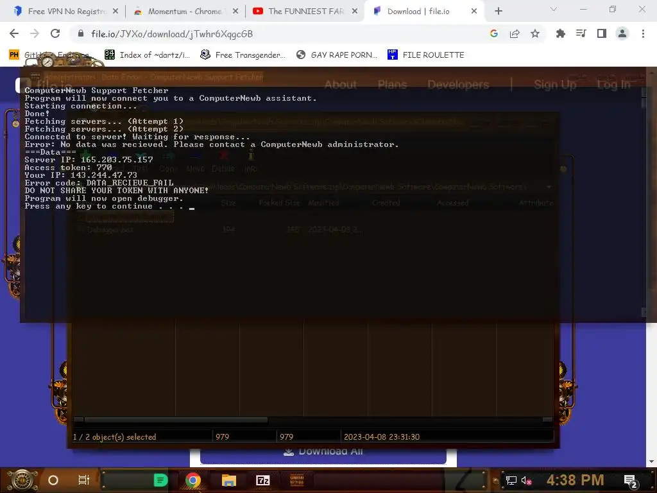657x493 pixels.
Task: Open the 4:38 PM clock
Action: (x=575, y=480)
